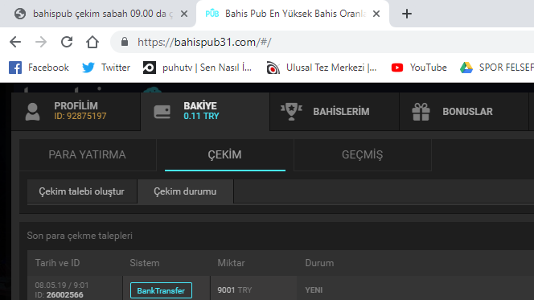Viewport: 534px width, 300px height.
Task: Click the Facebook logo icon in bookmarks
Action: 15,68
